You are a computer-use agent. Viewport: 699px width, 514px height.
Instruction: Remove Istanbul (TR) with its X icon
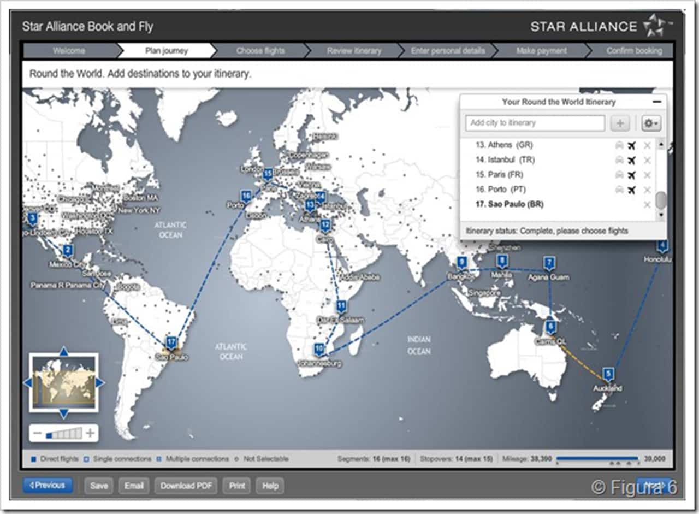click(x=647, y=160)
